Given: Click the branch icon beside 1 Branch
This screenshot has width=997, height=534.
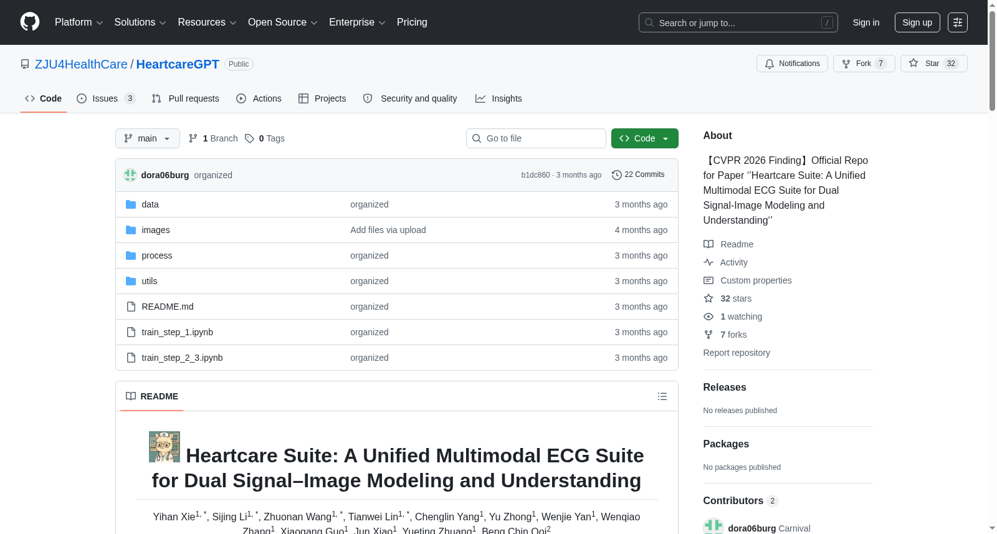Looking at the screenshot, I should click(193, 138).
